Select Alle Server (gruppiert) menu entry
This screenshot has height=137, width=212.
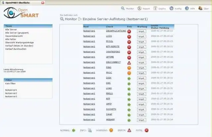[x=17, y=33]
